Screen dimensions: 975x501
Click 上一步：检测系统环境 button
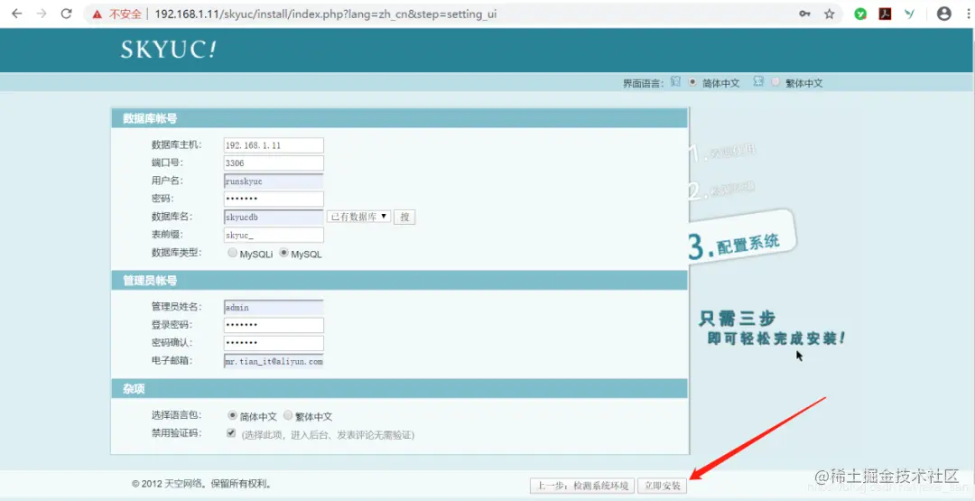582,486
